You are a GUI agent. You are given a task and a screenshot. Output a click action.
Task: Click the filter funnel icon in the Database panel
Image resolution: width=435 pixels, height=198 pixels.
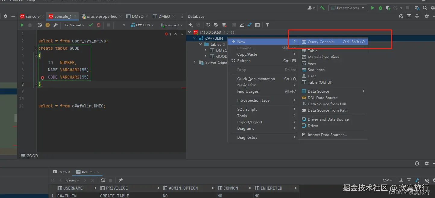click(267, 25)
